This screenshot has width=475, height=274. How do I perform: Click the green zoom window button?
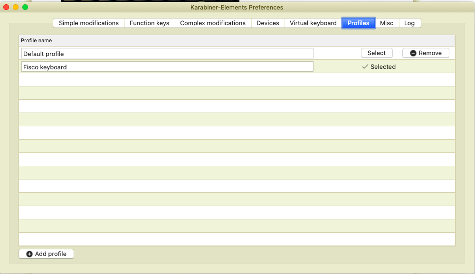[25, 7]
